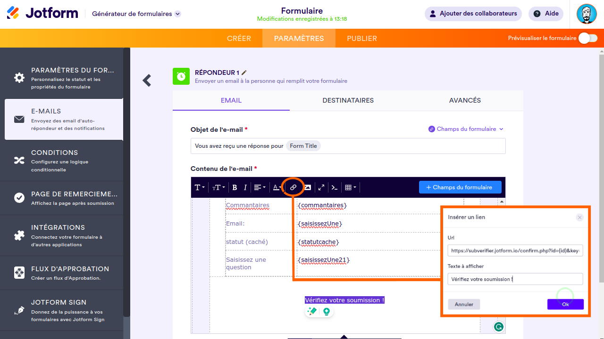The image size is (604, 339).
Task: Close the Insérer un lien dialog
Action: pos(579,217)
